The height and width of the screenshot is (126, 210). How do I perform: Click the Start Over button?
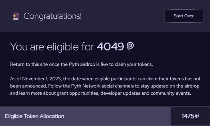tap(184, 16)
